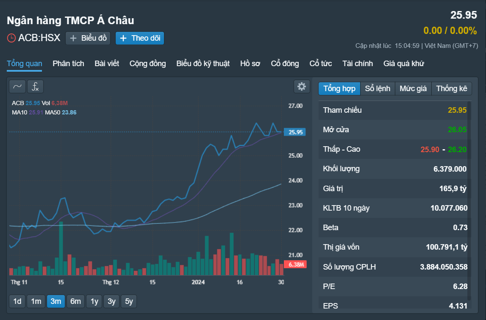
Task: Click the Mở cửa value 26.05
Action: pos(457,130)
